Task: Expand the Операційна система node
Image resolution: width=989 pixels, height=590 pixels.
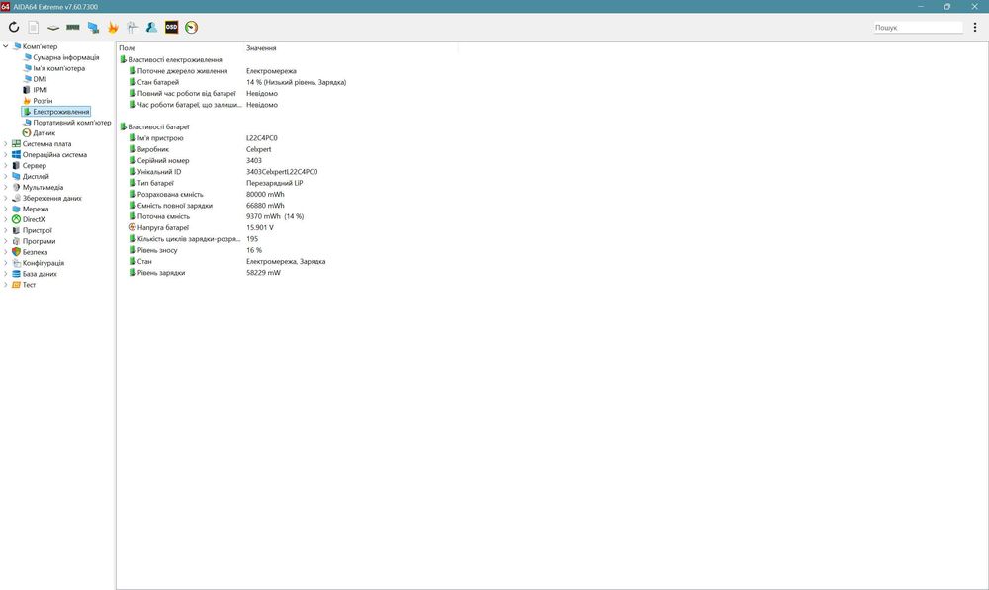Action: pos(6,154)
